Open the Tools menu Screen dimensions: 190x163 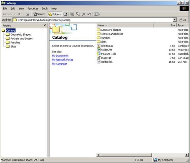click(45, 9)
